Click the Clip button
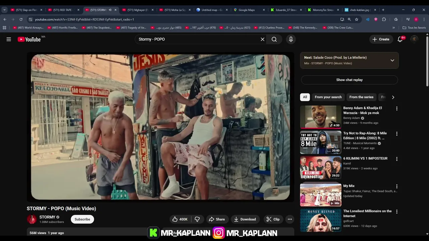 pos(273,219)
